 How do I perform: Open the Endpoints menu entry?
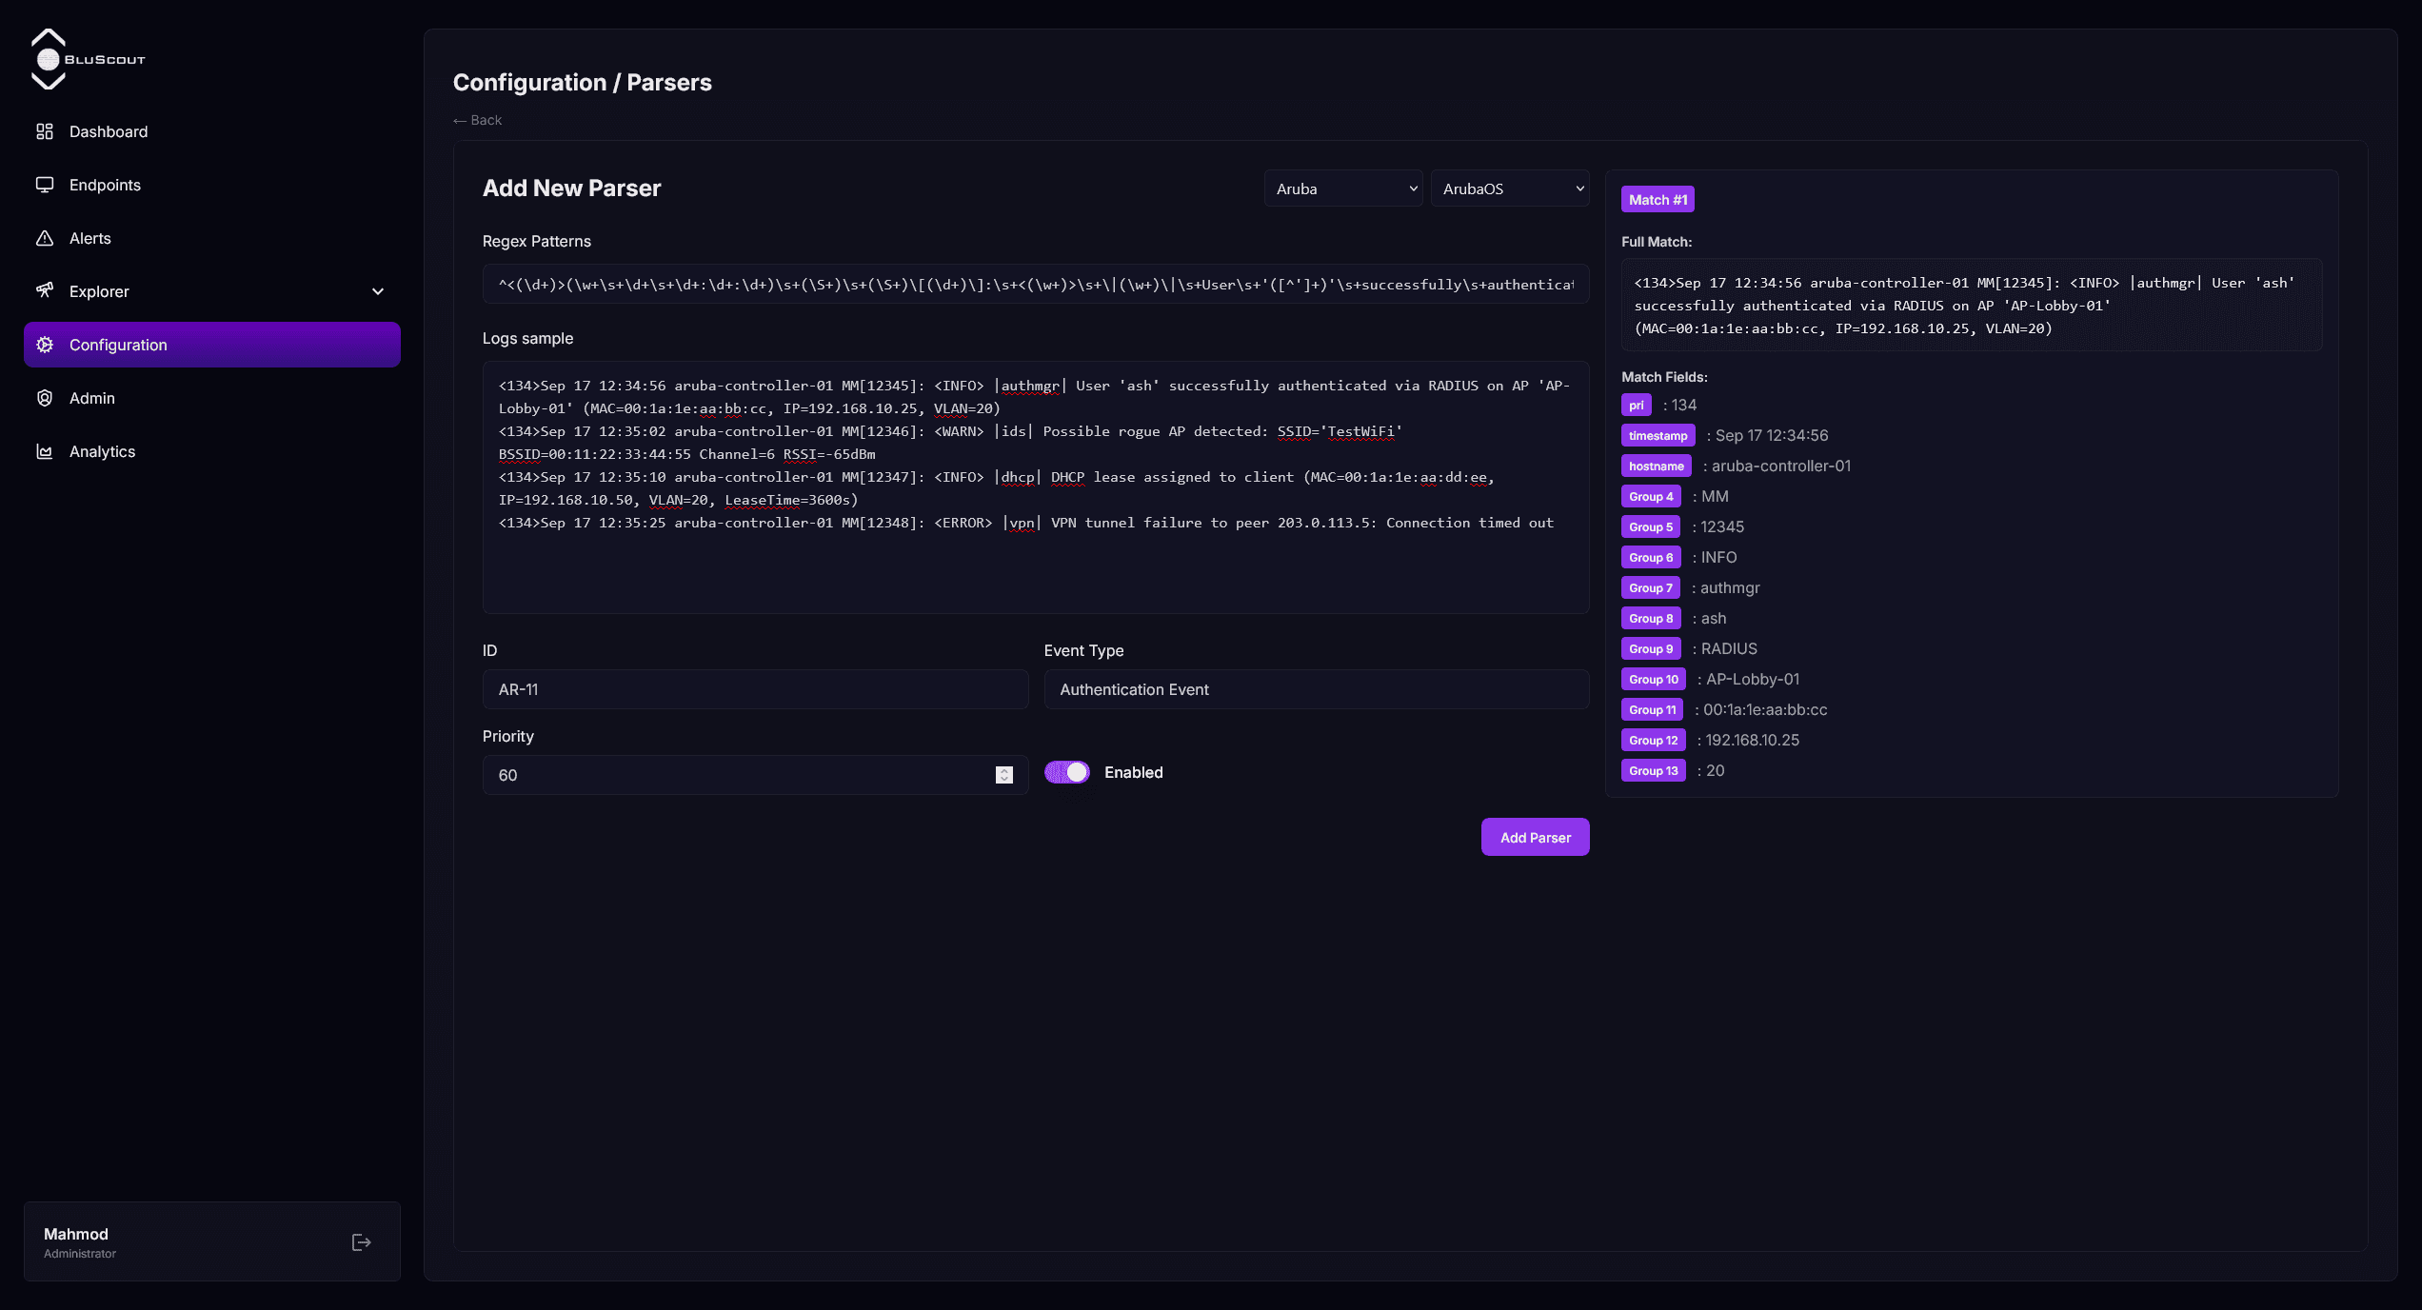pyautogui.click(x=105, y=185)
